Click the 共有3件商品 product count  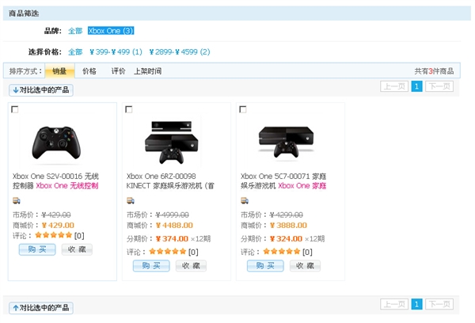434,71
